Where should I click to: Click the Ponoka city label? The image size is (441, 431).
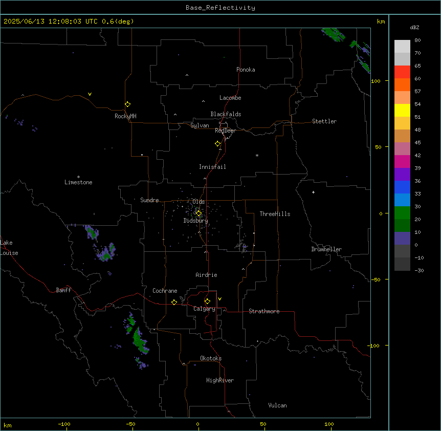click(246, 70)
